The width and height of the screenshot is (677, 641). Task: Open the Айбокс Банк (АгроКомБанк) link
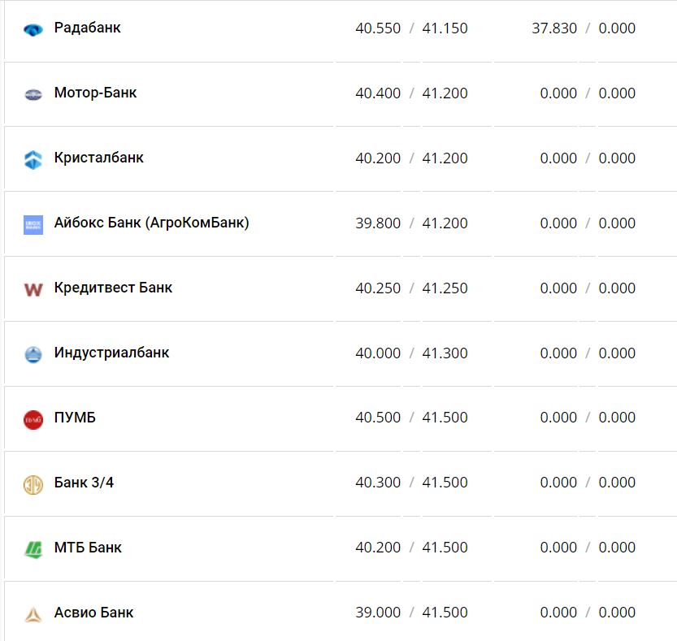tap(151, 223)
